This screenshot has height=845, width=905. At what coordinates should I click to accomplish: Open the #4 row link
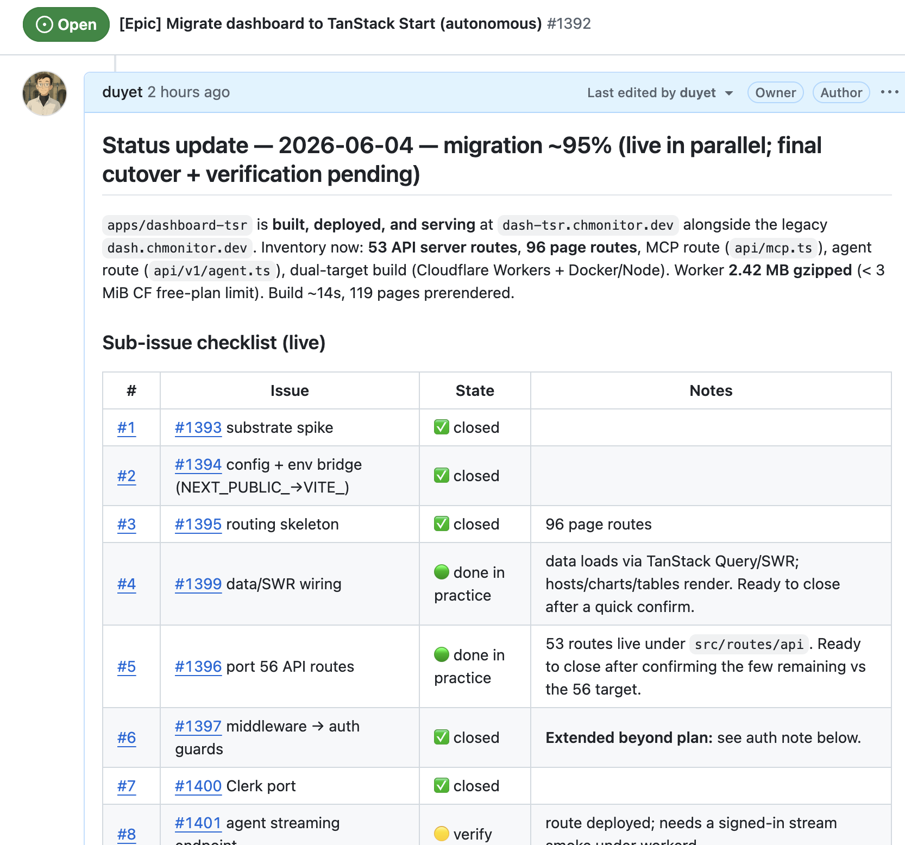click(x=127, y=584)
